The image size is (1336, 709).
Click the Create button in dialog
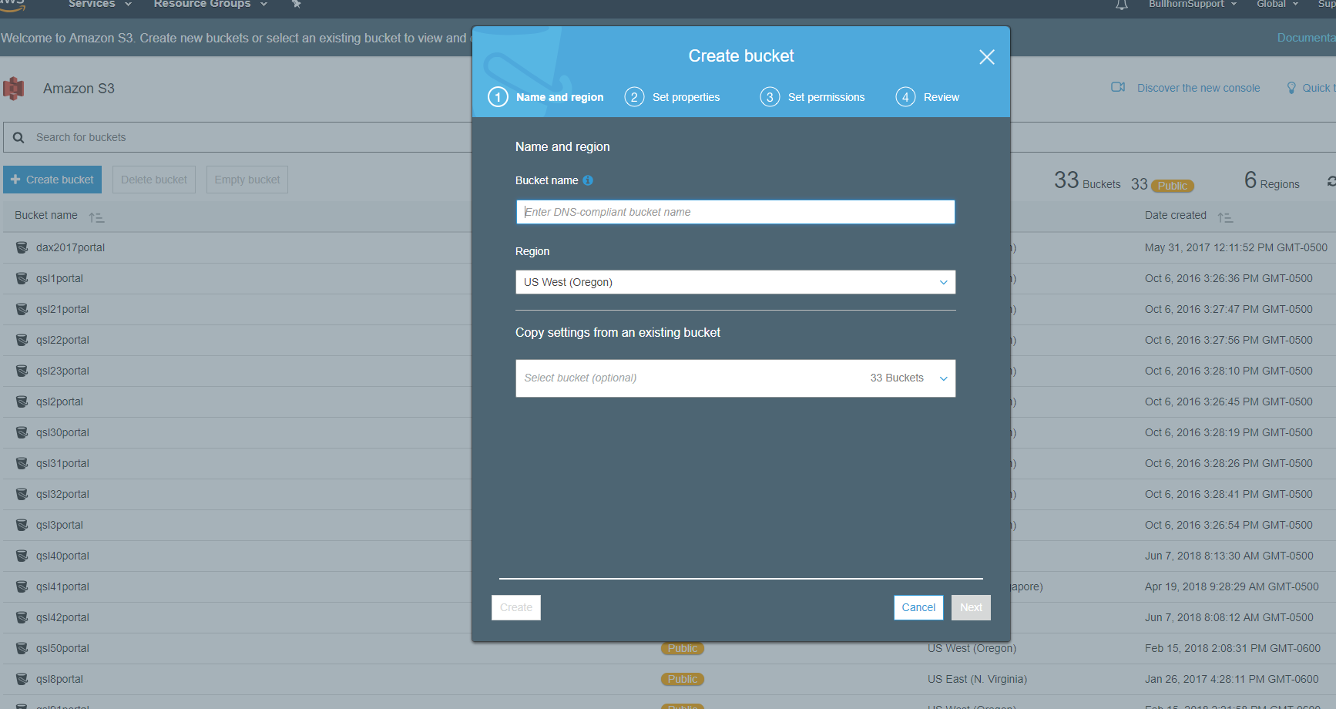coord(516,607)
